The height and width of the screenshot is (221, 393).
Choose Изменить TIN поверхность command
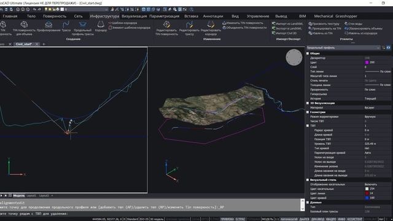pos(243,23)
